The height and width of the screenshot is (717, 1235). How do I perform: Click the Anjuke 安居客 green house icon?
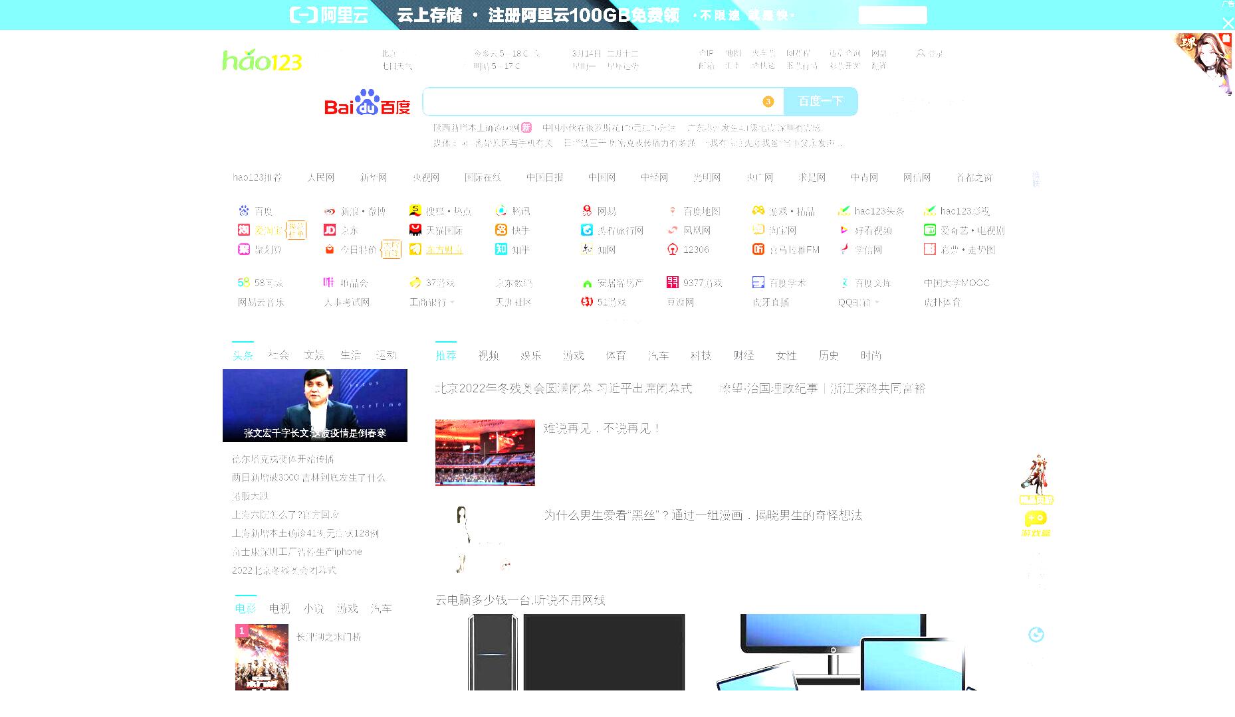point(587,283)
